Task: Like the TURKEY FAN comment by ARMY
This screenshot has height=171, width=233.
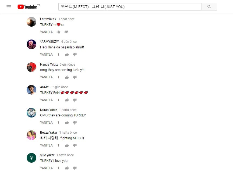Action: (67, 100)
